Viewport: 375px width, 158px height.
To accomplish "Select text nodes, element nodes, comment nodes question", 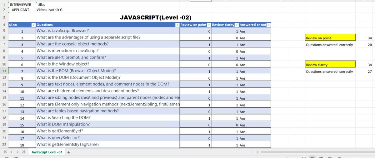I will click(x=108, y=84).
